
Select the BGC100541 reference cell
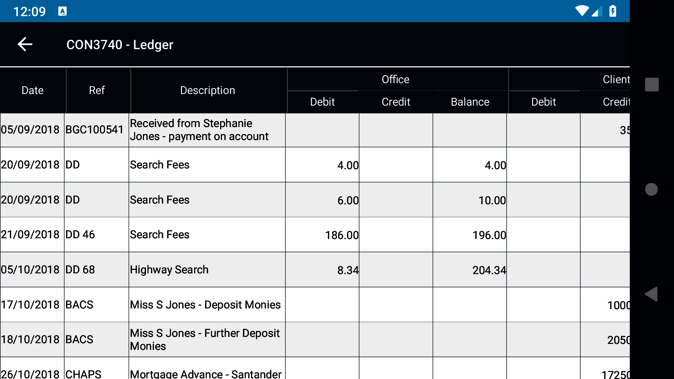95,130
